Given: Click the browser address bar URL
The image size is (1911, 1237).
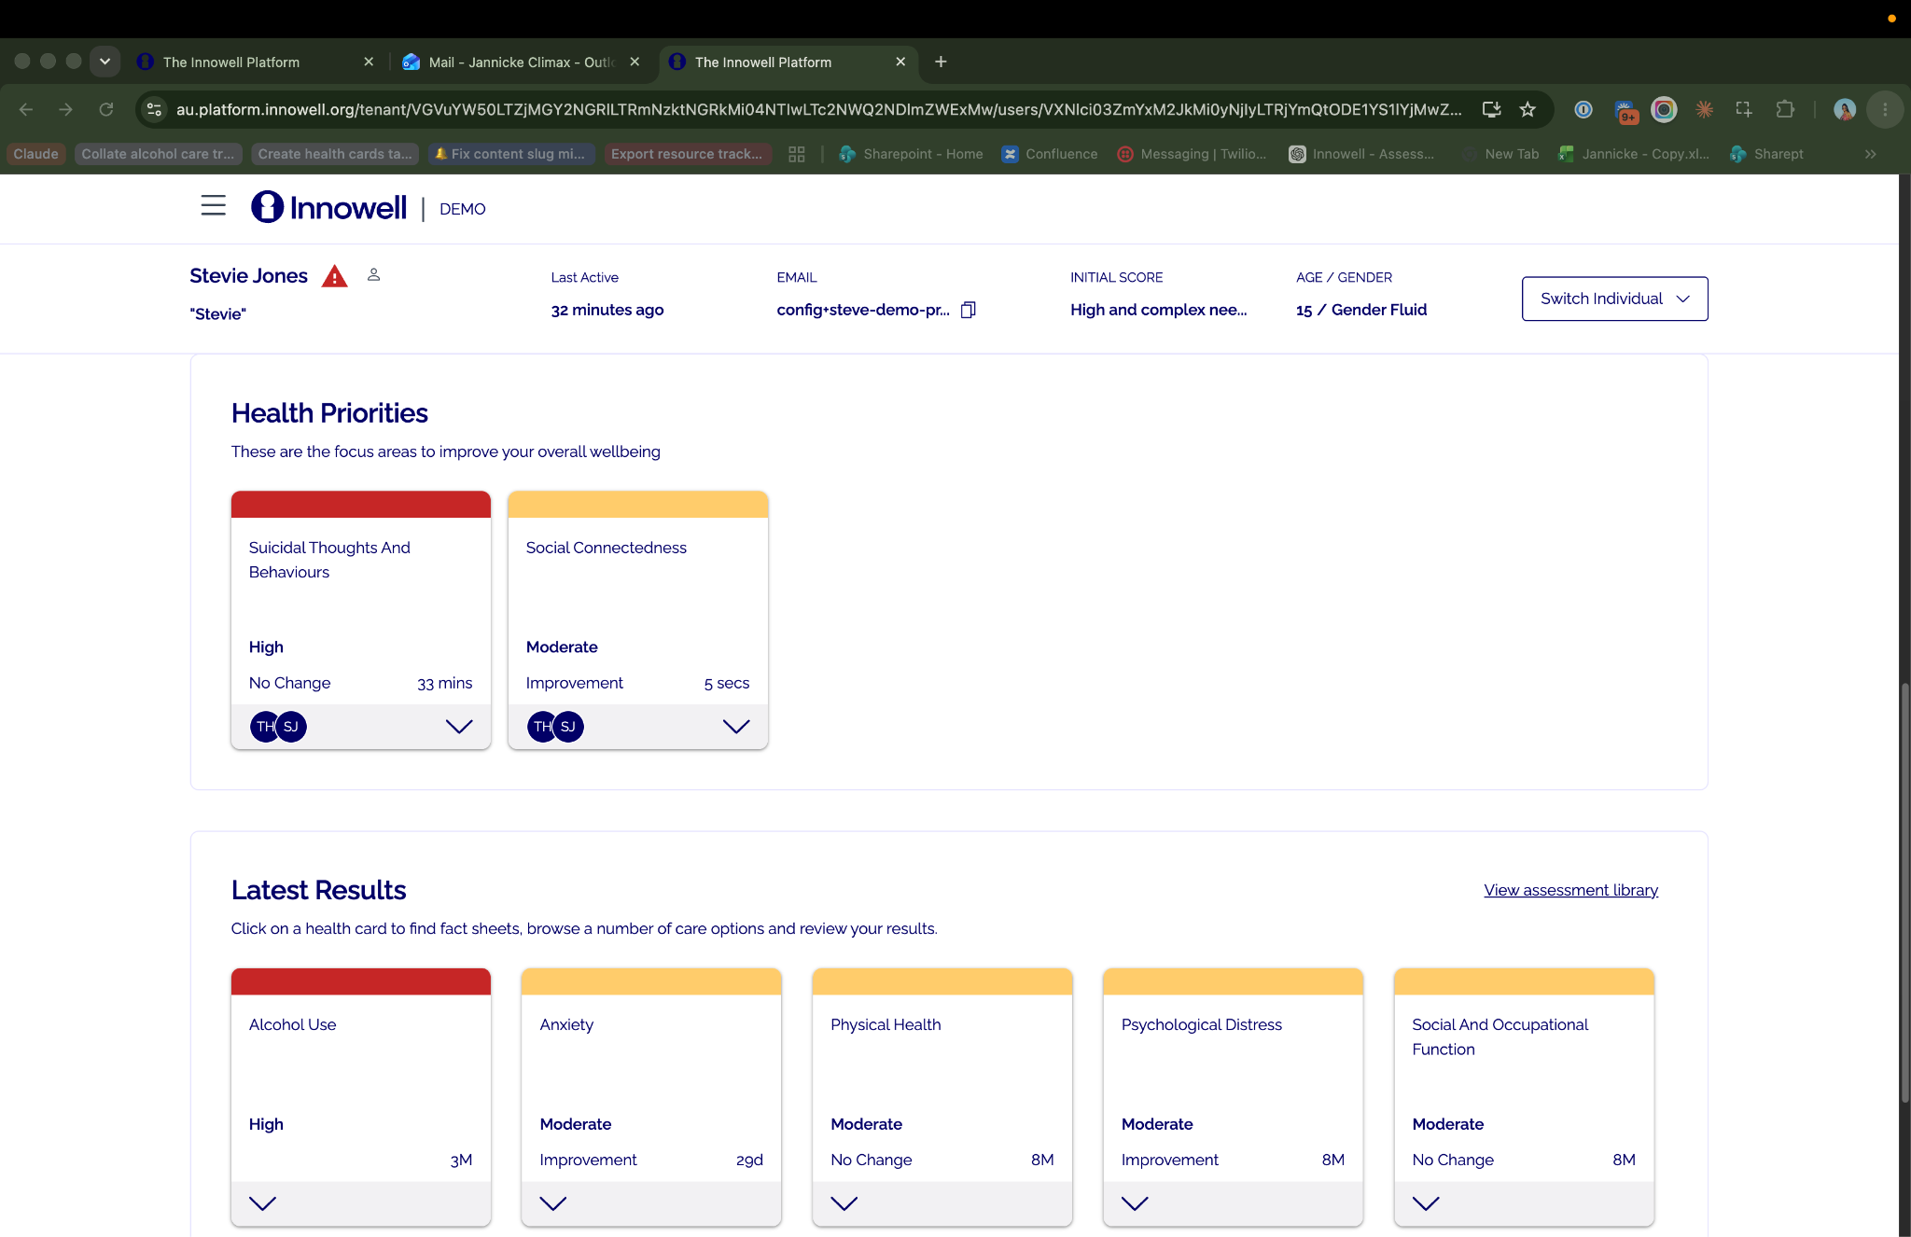Looking at the screenshot, I should [x=818, y=109].
